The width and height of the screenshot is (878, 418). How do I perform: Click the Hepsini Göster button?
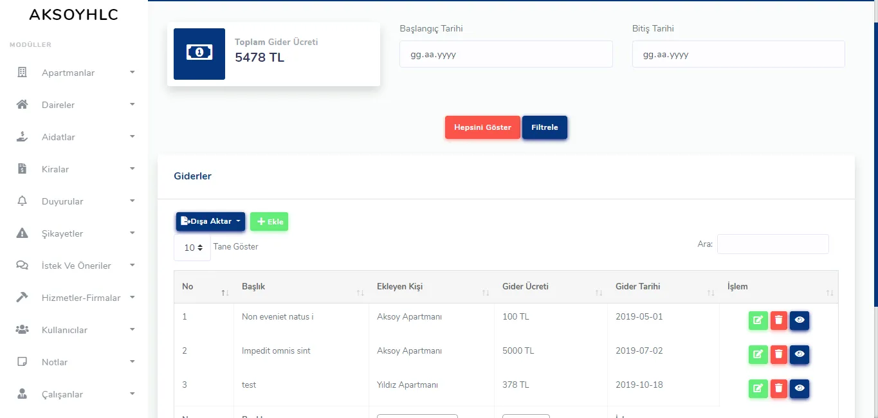(x=482, y=127)
